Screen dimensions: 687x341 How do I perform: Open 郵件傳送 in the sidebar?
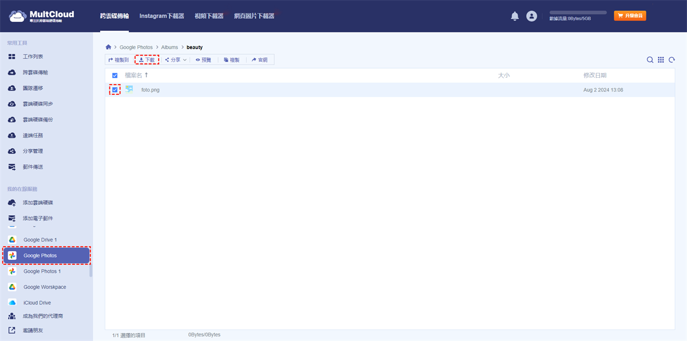coord(33,167)
